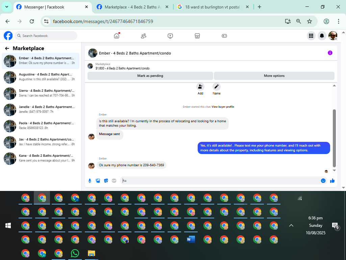
Task: Click Ember's phone number message bubble
Action: pos(131,165)
